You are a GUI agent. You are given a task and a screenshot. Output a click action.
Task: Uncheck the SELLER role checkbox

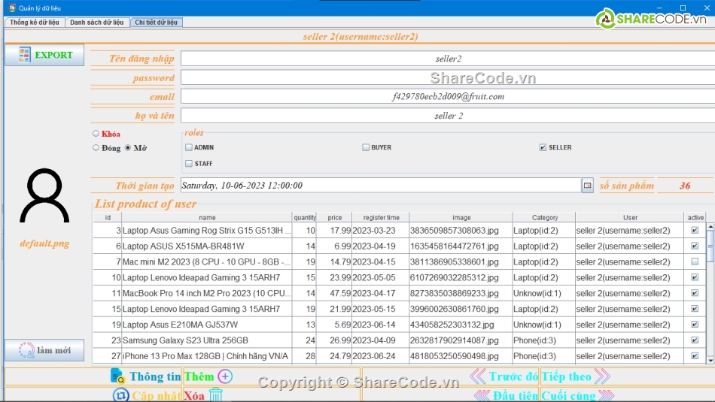click(543, 148)
